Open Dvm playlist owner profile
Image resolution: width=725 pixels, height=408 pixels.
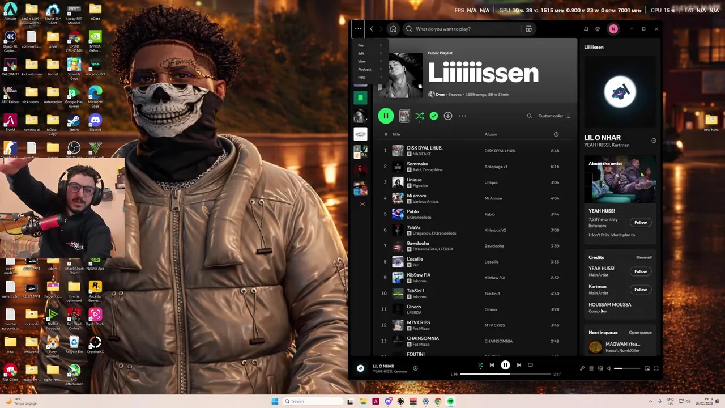(x=440, y=95)
